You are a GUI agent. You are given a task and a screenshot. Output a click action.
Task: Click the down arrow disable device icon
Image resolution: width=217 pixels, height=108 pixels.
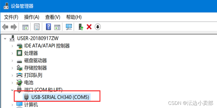pyautogui.click(x=98, y=27)
